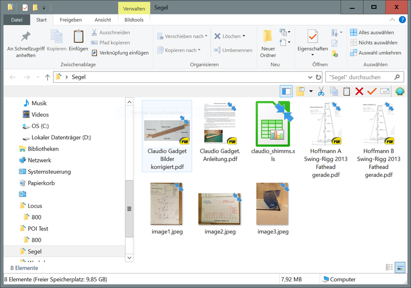411x288 pixels.
Task: Open the quick access toolbar customize dropdown
Action: 44,8
